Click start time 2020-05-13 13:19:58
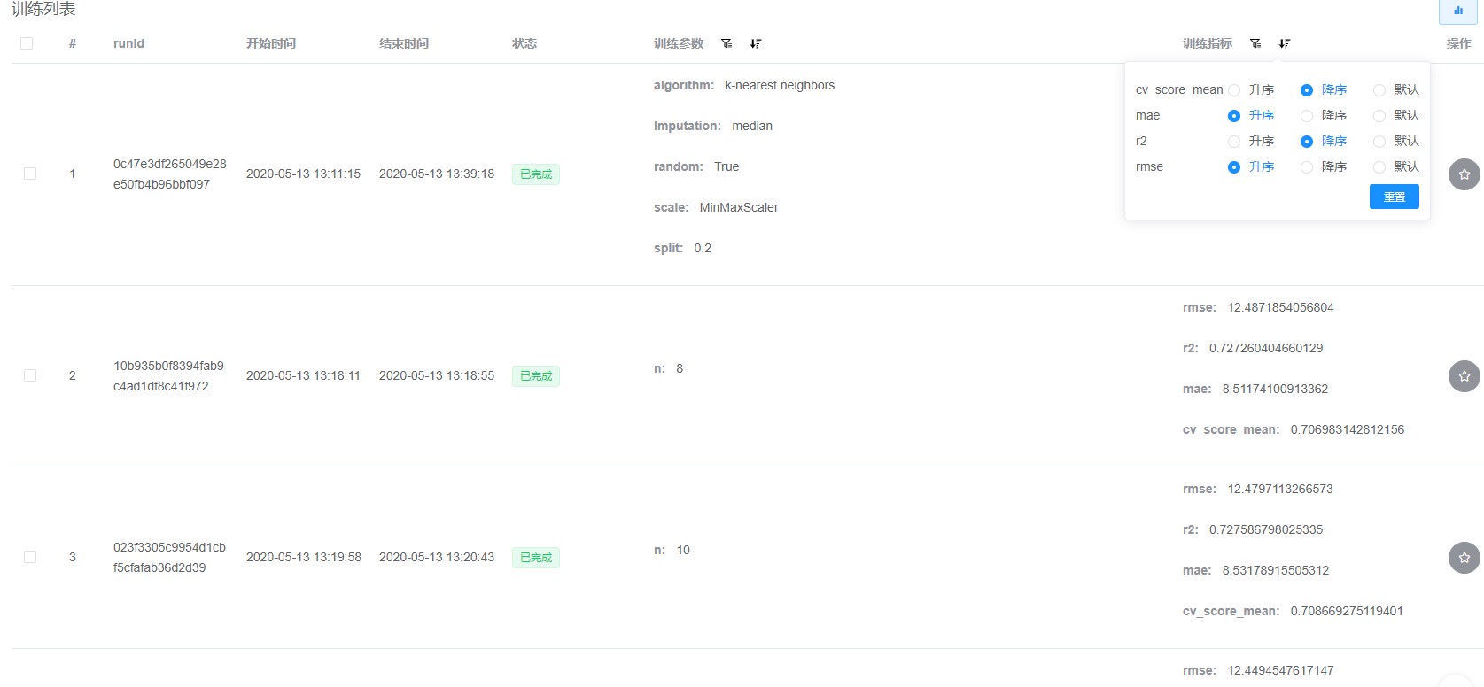 coord(304,558)
